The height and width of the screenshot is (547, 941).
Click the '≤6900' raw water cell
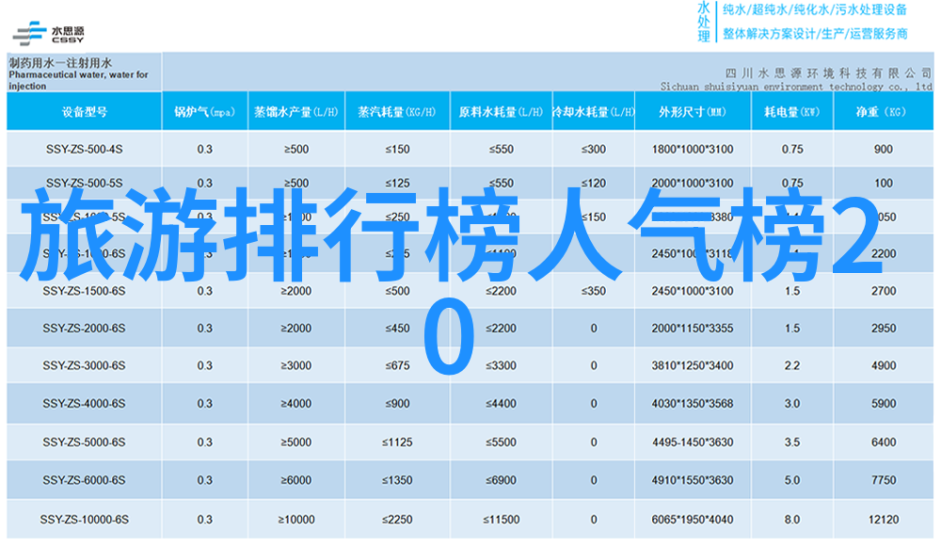coord(502,480)
